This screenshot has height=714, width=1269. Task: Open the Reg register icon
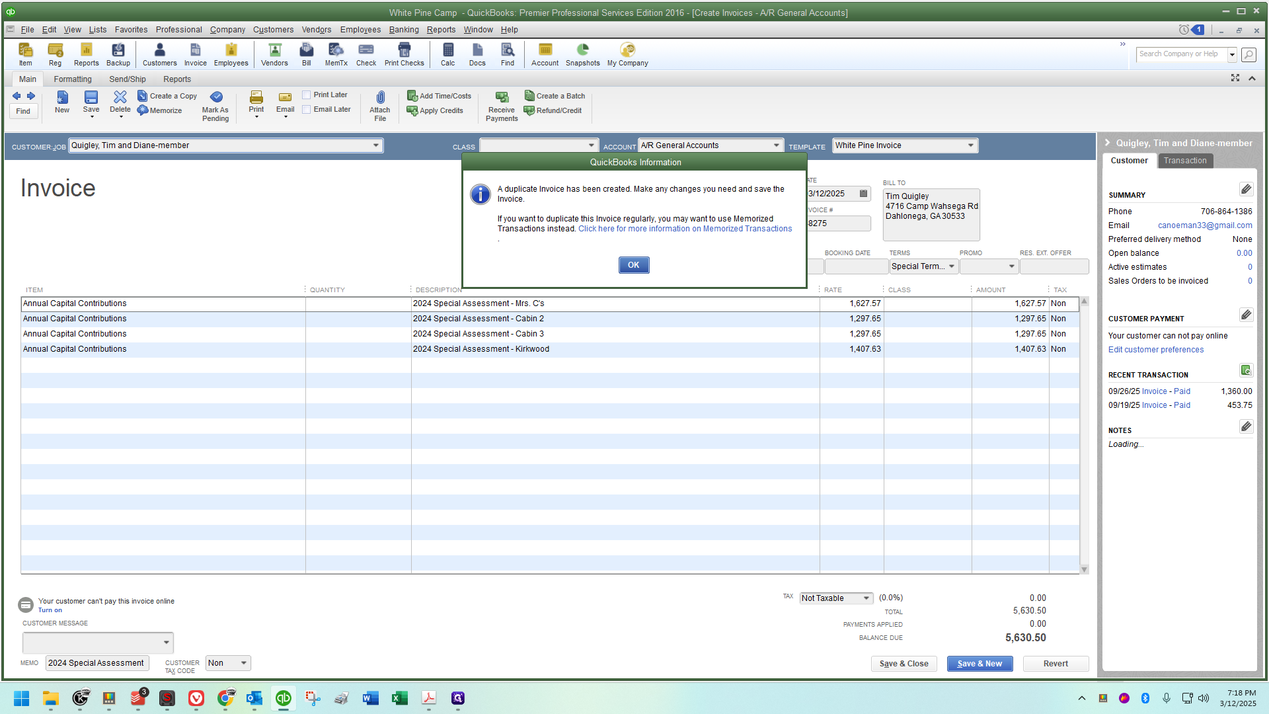tap(55, 54)
